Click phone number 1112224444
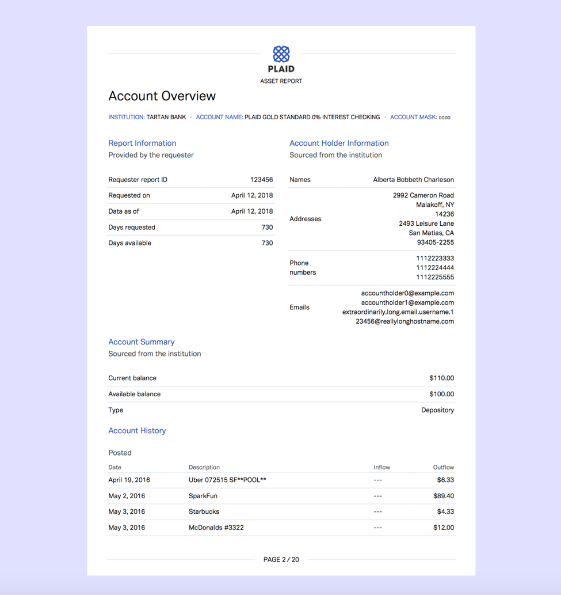The image size is (561, 595). click(434, 268)
